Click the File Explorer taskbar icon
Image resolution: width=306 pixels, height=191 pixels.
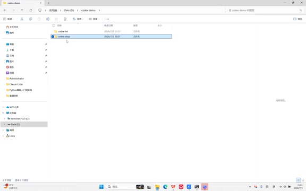click(x=157, y=187)
